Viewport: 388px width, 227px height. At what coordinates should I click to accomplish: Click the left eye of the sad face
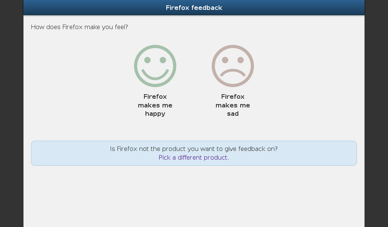(225, 60)
